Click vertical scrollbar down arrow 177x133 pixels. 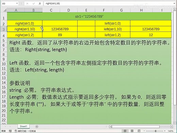click(175, 123)
